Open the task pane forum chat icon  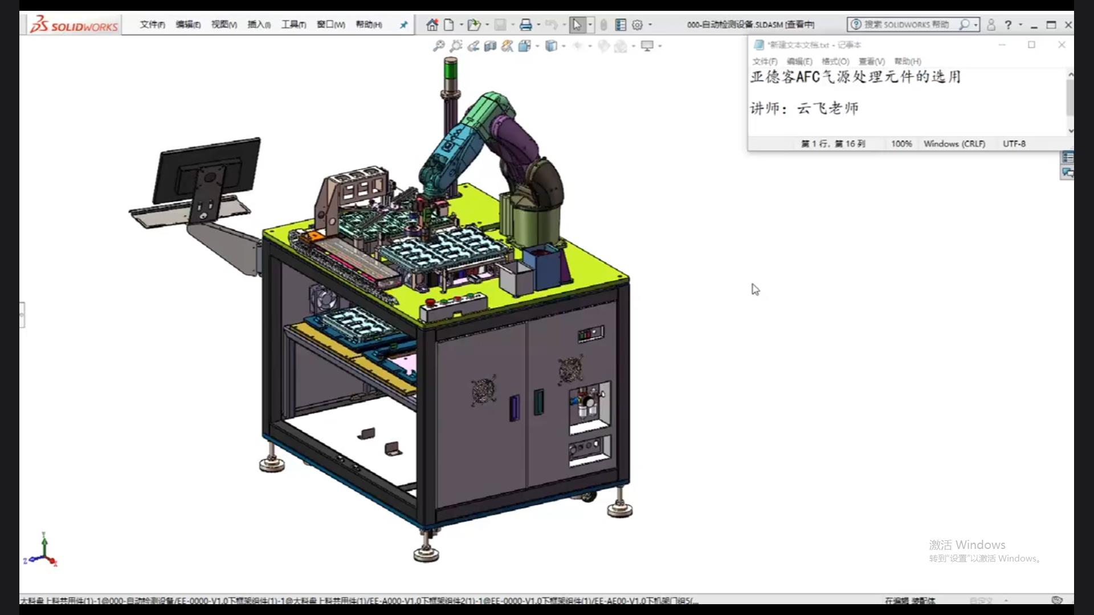pyautogui.click(x=1067, y=173)
